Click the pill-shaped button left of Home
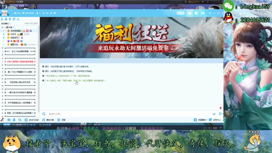 tap(180, 13)
